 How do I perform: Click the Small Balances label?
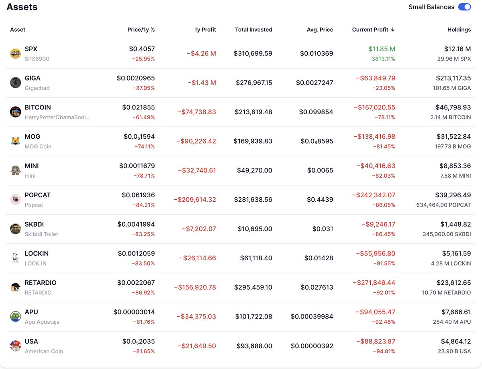431,7
